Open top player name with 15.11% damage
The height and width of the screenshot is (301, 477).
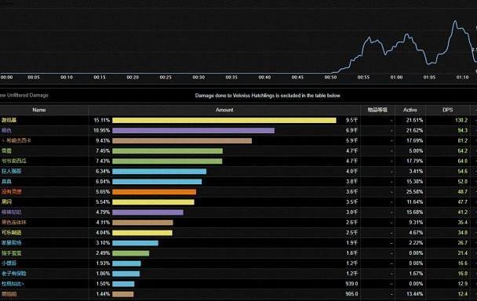coord(9,121)
